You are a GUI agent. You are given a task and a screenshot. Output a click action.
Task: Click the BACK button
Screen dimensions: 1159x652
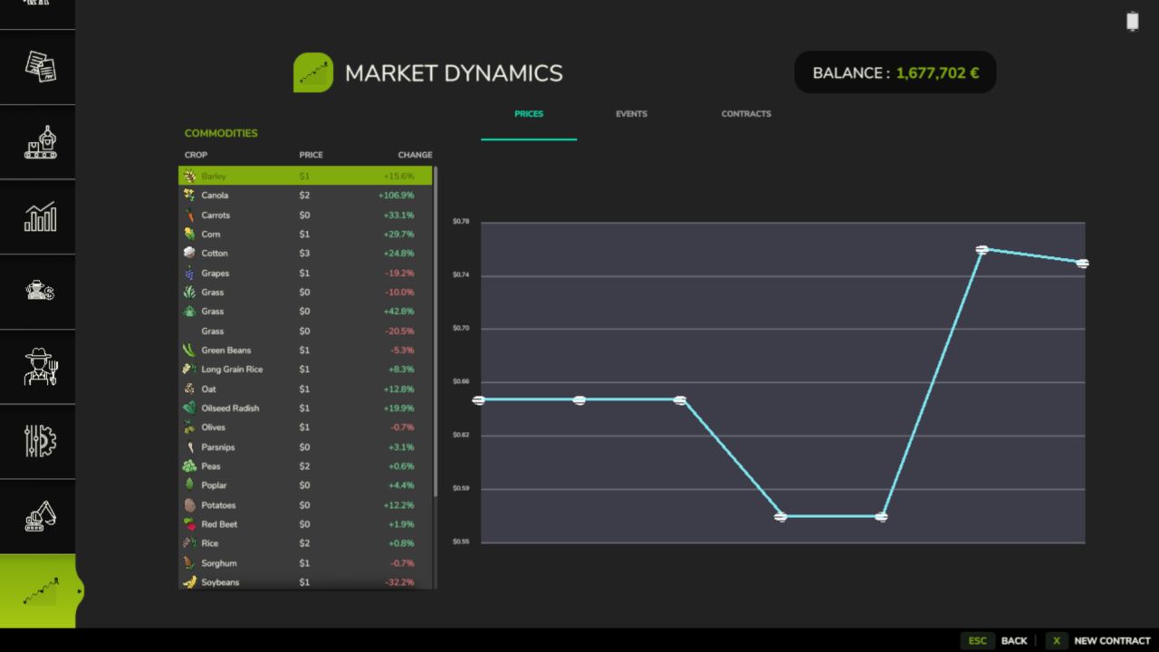(x=1014, y=640)
